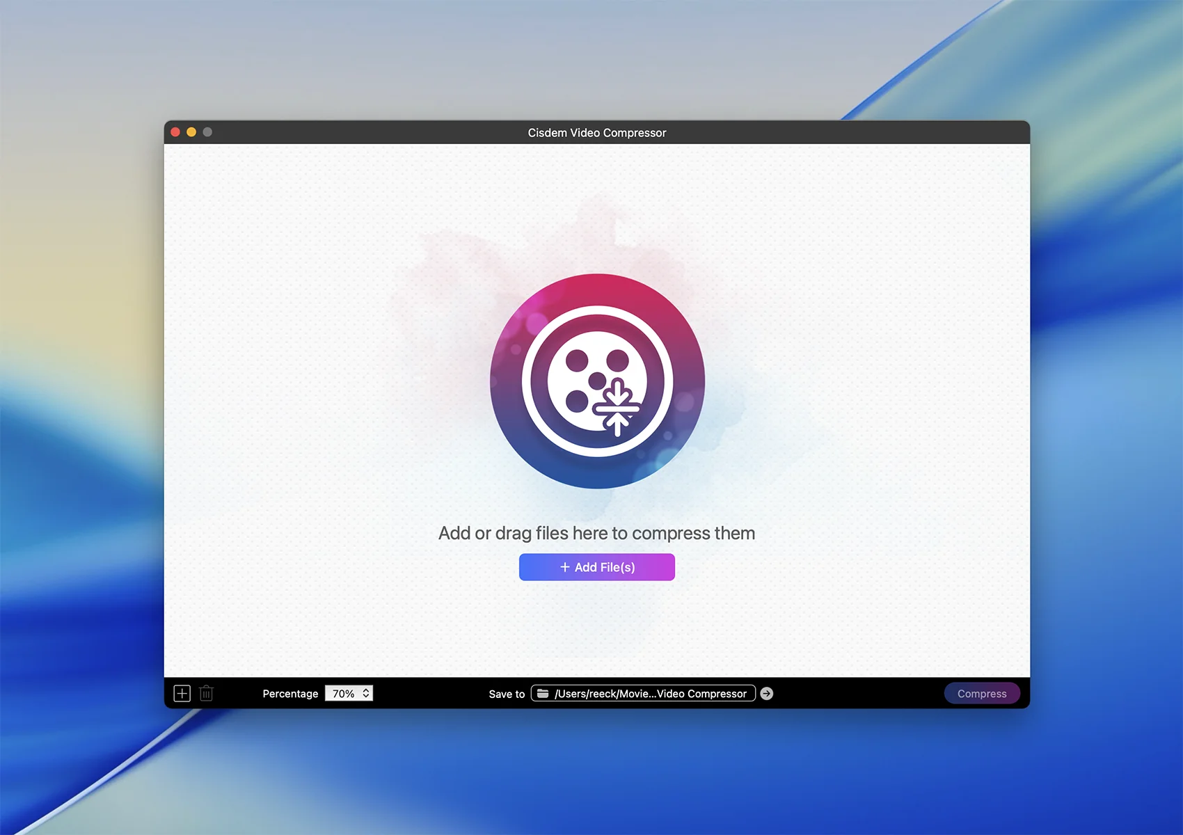Click the plus symbol inside Add File(s) button

coord(565,567)
